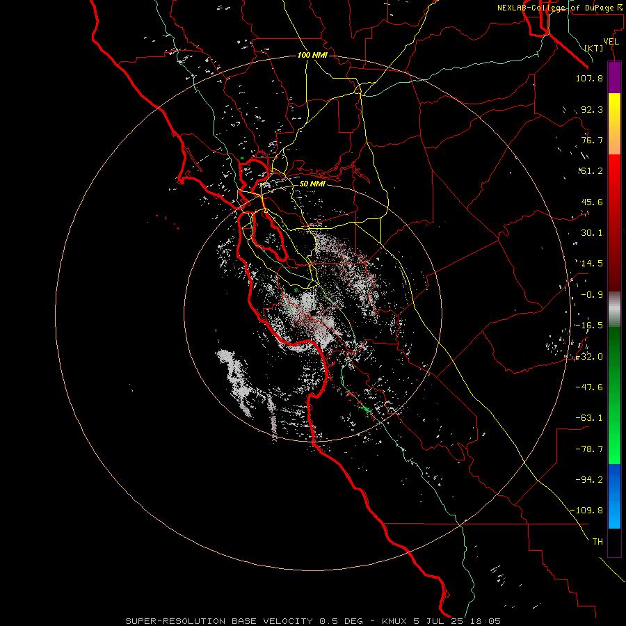Click the 30.1 velocity scale value
This screenshot has width=626, height=626.
(592, 233)
